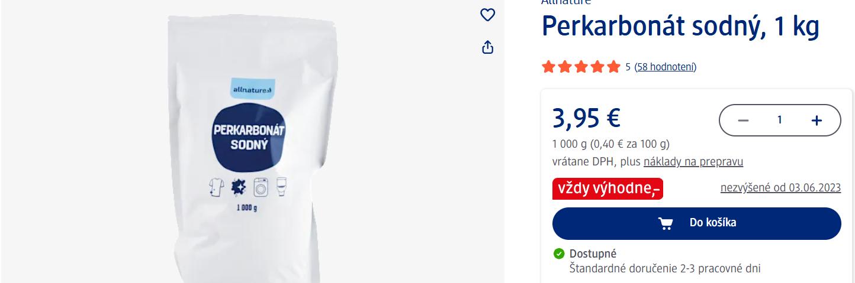Image resolution: width=855 pixels, height=283 pixels.
Task: Decrease quantity with the minus button
Action: click(x=743, y=121)
